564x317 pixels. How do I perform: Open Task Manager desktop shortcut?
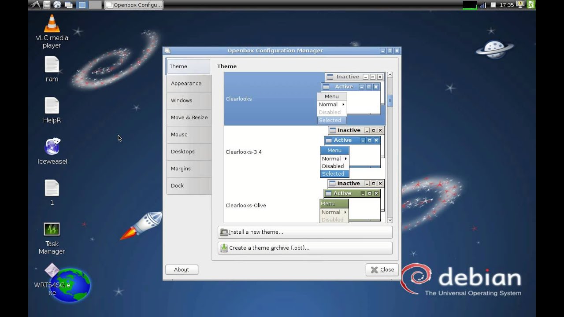coord(52,238)
